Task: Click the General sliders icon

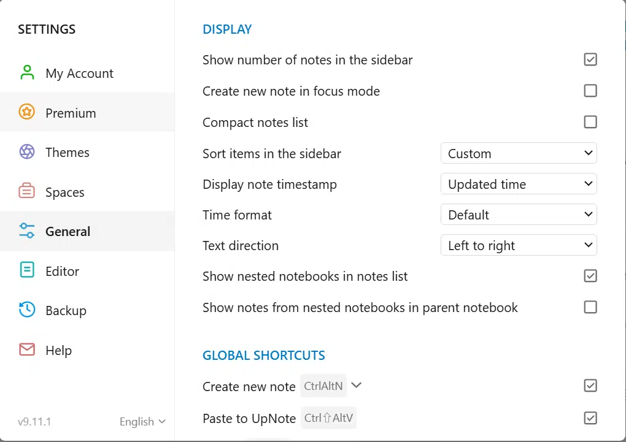Action: [x=27, y=231]
